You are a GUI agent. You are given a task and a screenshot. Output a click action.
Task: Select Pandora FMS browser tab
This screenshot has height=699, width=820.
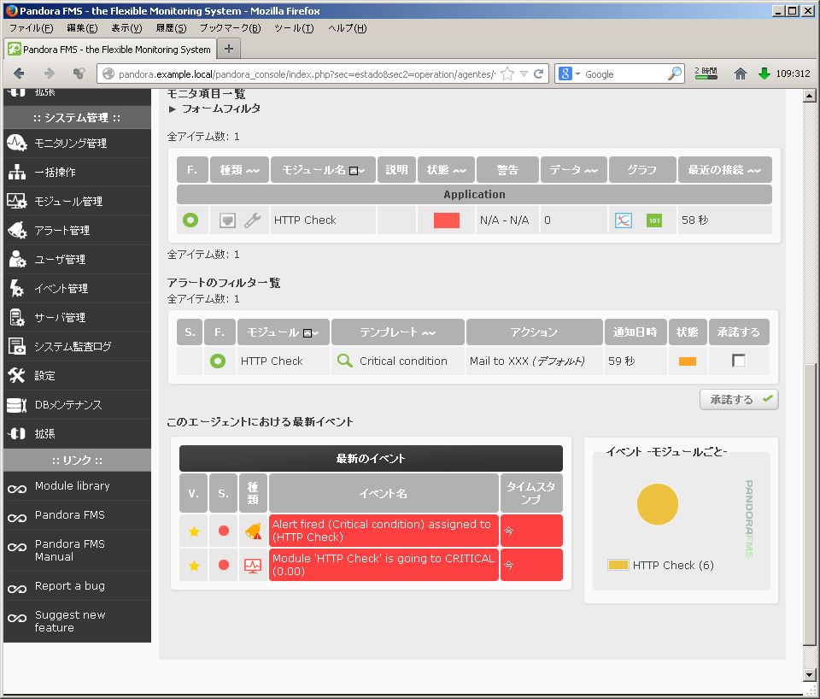(x=110, y=50)
